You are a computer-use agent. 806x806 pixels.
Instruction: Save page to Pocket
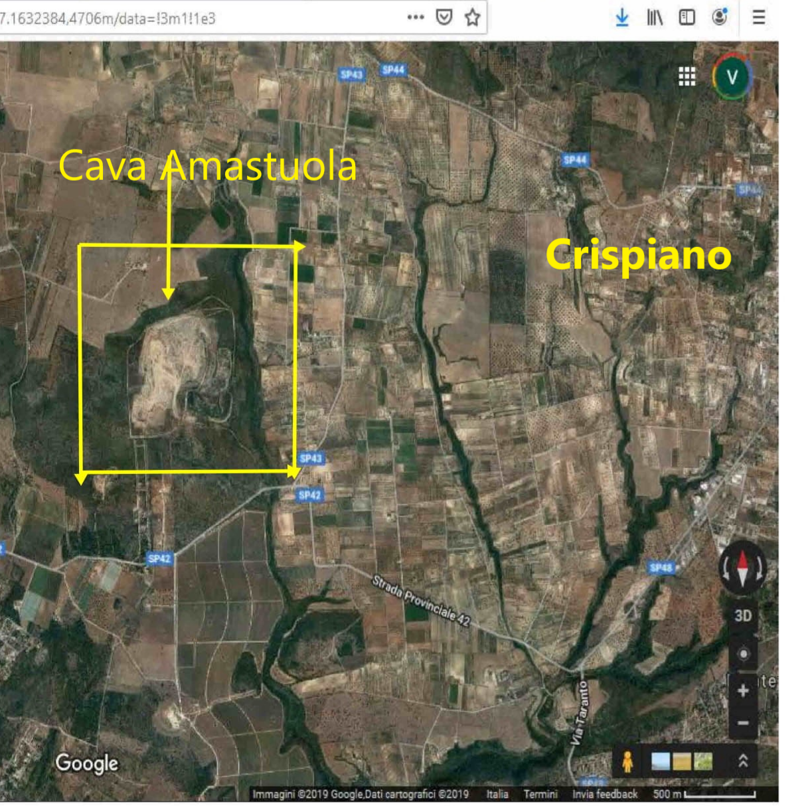pos(444,18)
